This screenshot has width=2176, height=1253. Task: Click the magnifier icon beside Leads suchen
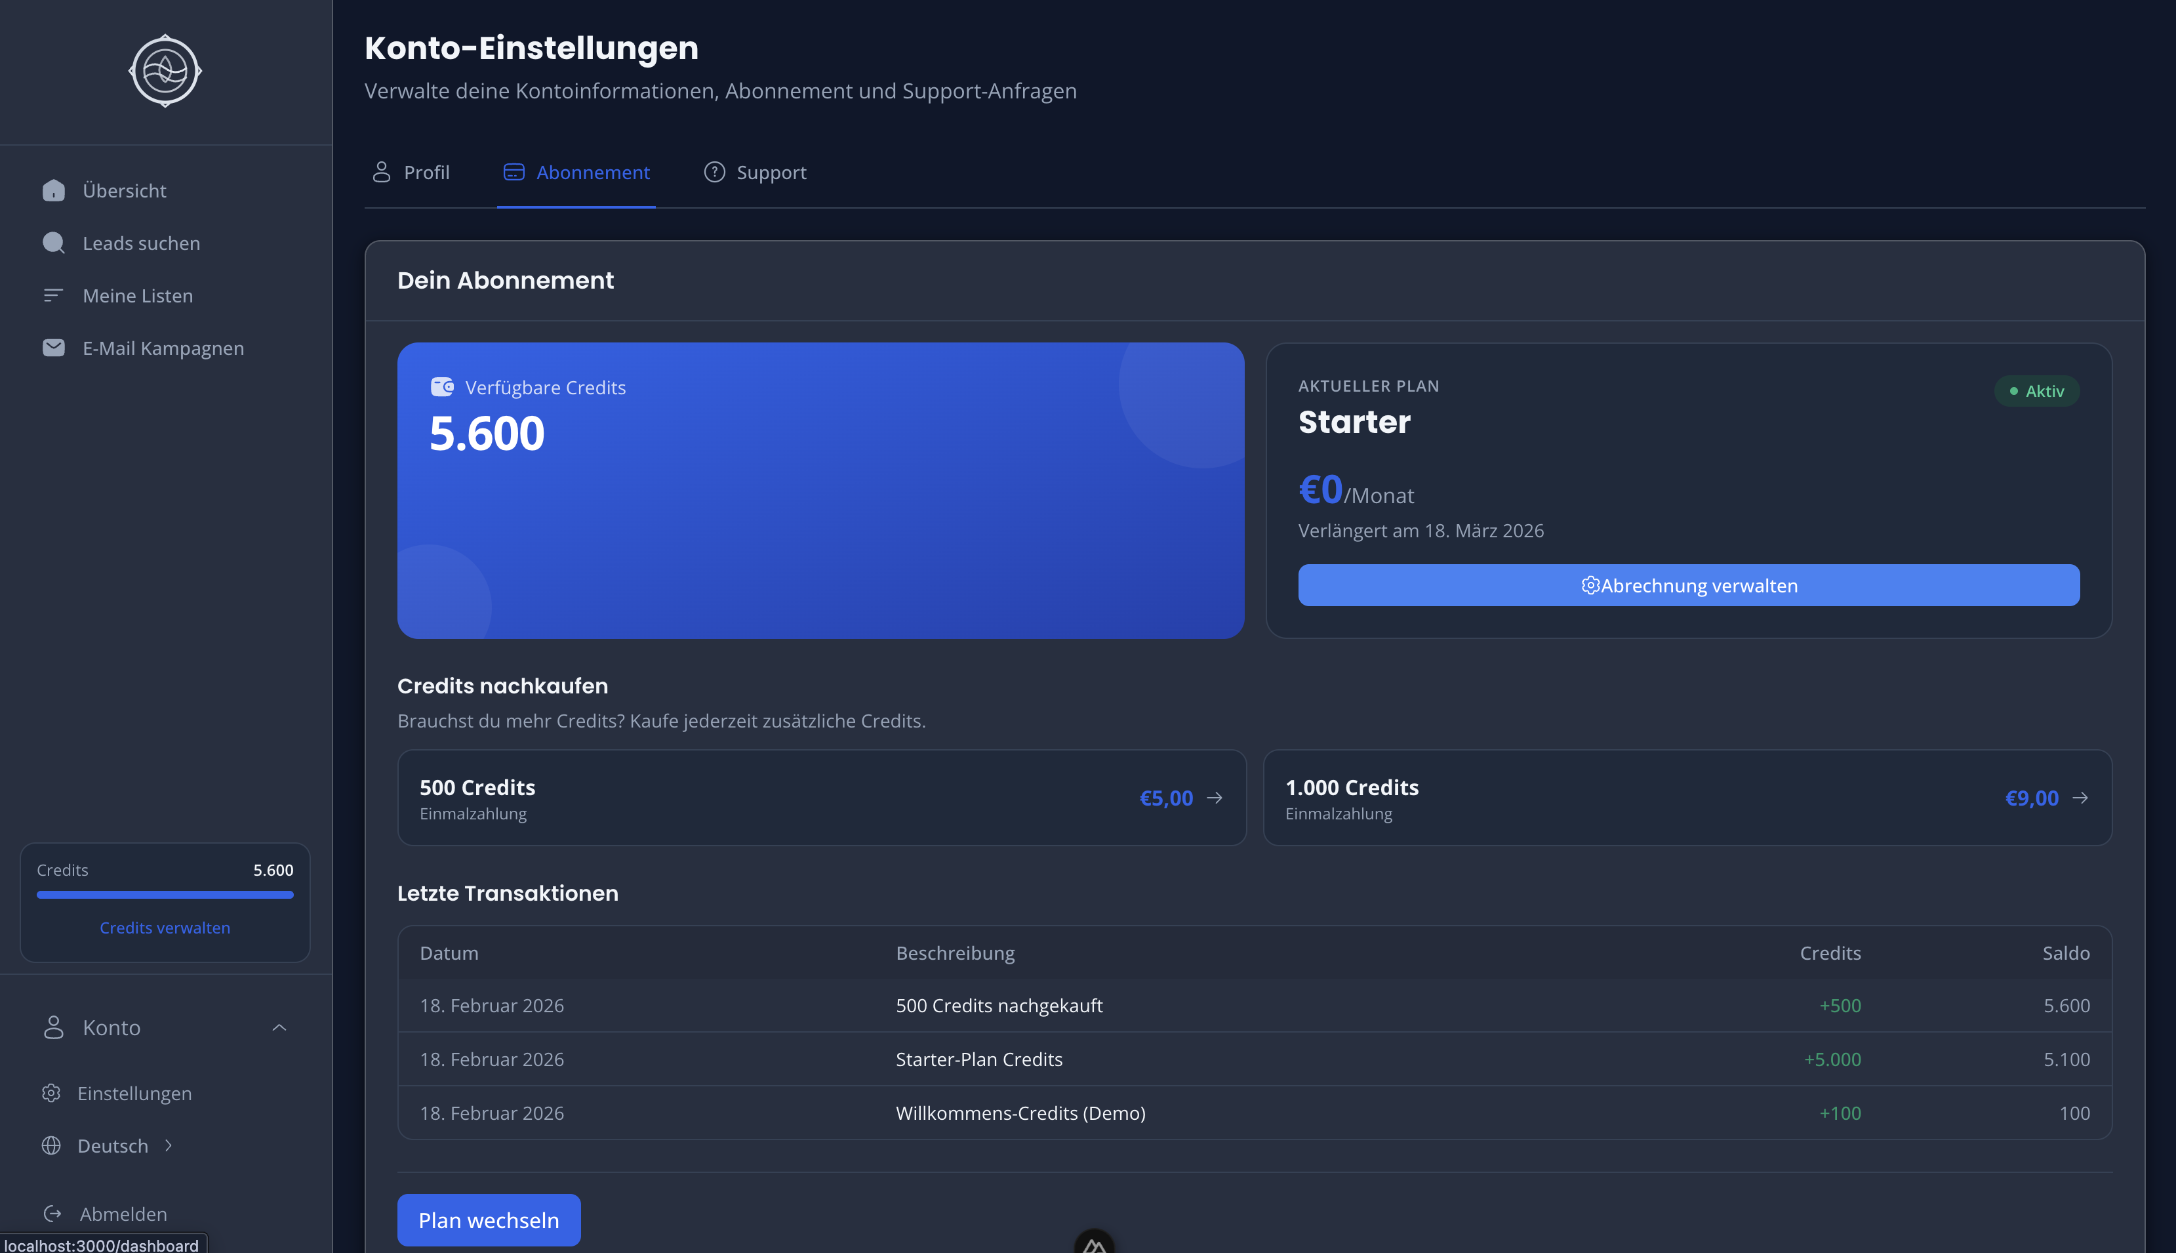click(53, 243)
